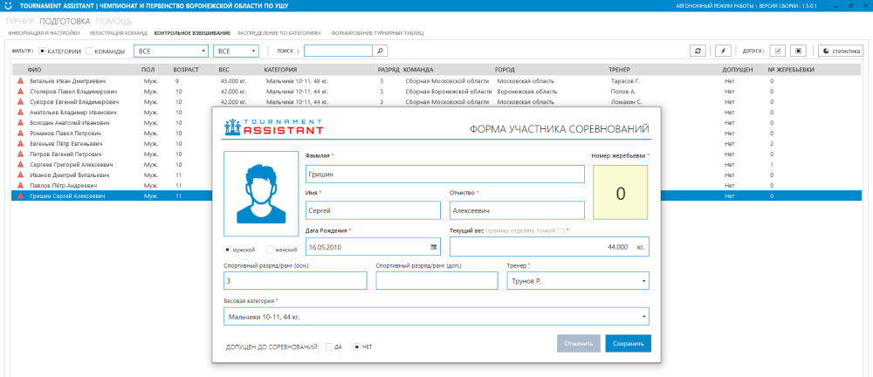The width and height of the screenshot is (873, 377).
Task: Click the pencil edit icon in toolbar
Action: coord(723,51)
